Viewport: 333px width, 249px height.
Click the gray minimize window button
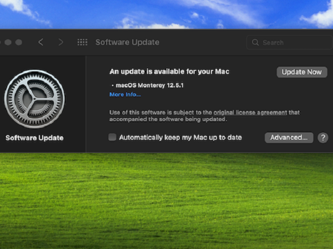8,42
